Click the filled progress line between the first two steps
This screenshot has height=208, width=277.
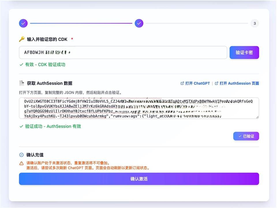click(81, 23)
